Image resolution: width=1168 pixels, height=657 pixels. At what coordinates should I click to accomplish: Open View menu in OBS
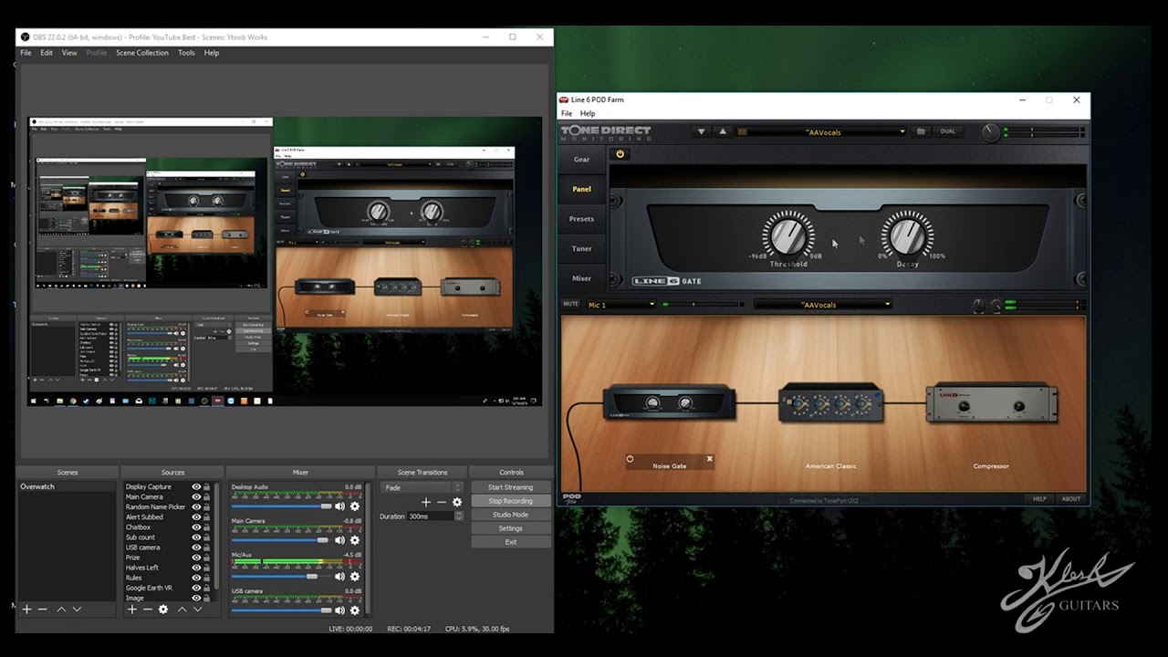(69, 53)
